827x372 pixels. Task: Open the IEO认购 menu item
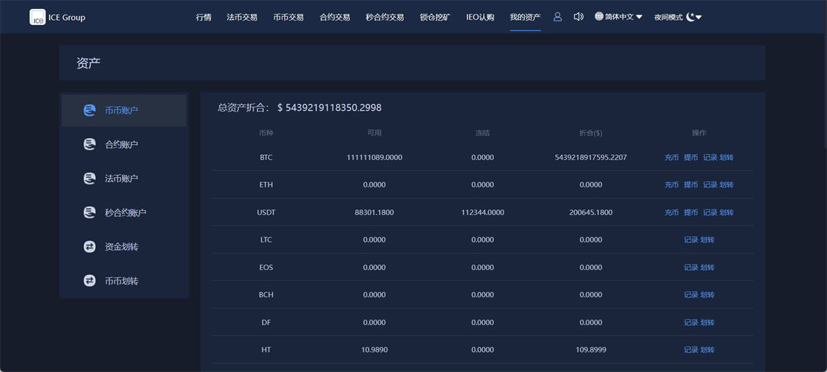pyautogui.click(x=480, y=17)
